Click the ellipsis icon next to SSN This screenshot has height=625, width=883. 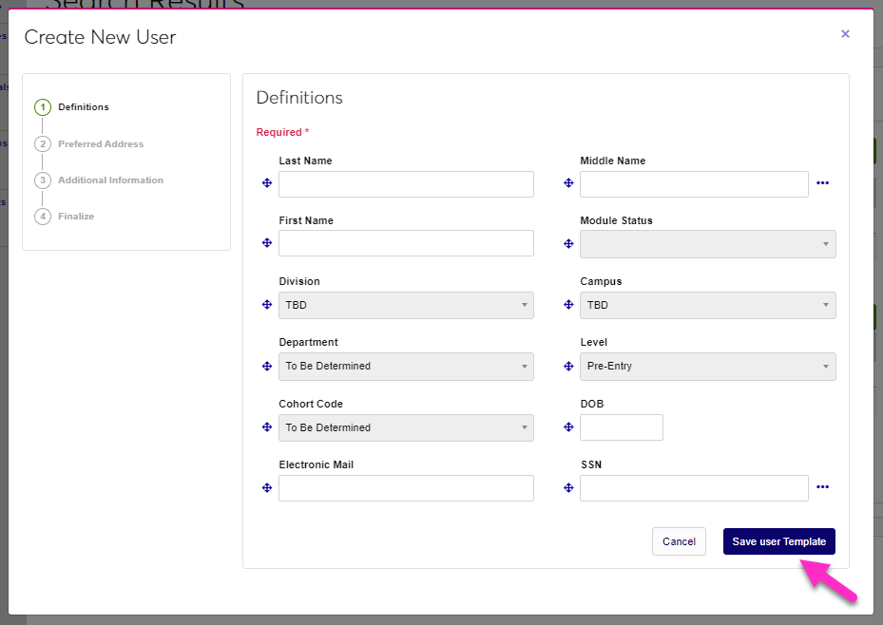click(x=822, y=487)
